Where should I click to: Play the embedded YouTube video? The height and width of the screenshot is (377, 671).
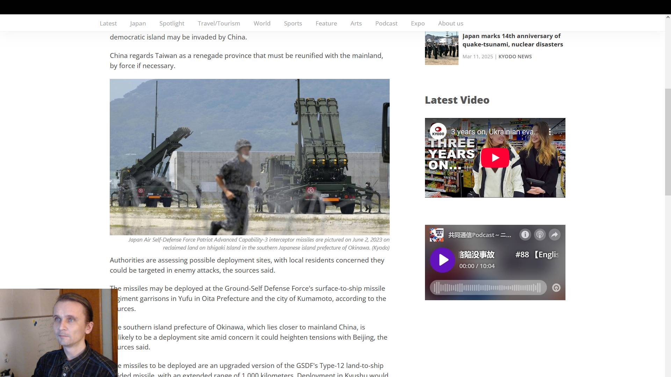[x=495, y=158]
